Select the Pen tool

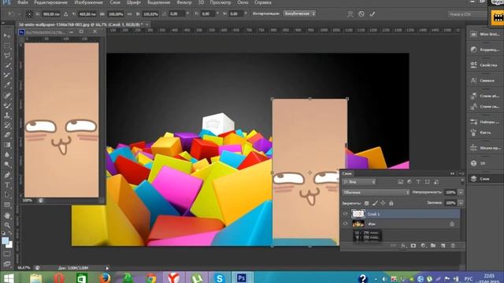pyautogui.click(x=7, y=175)
